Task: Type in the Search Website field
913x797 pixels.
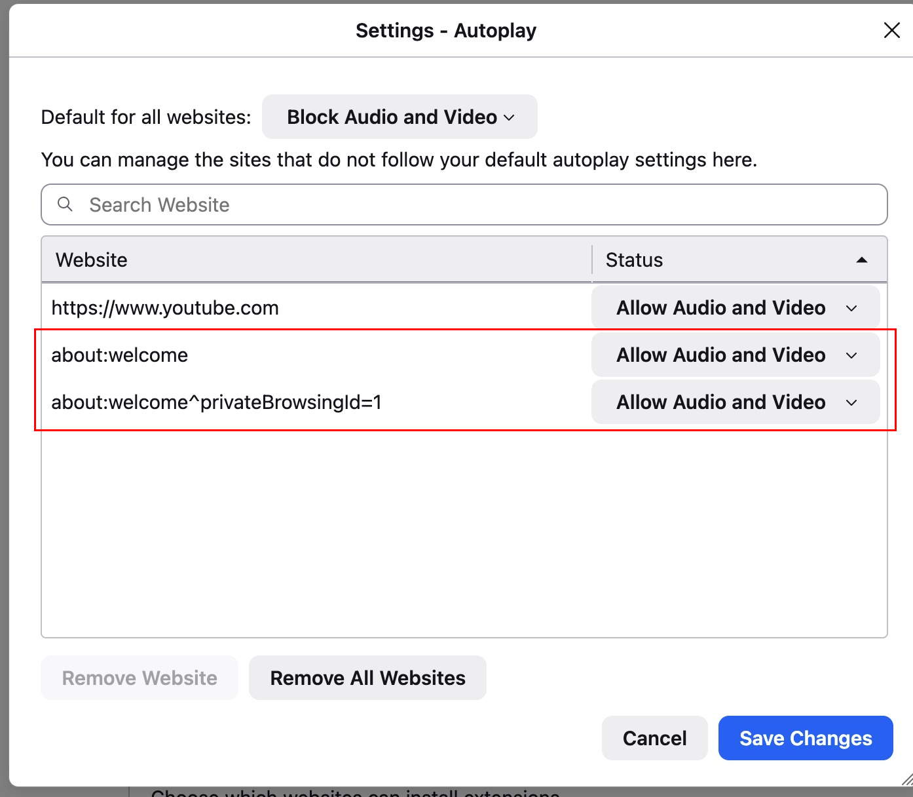Action: [485, 204]
